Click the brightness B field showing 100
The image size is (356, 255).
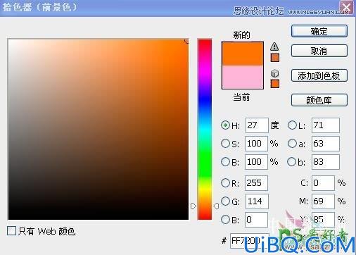(256, 162)
